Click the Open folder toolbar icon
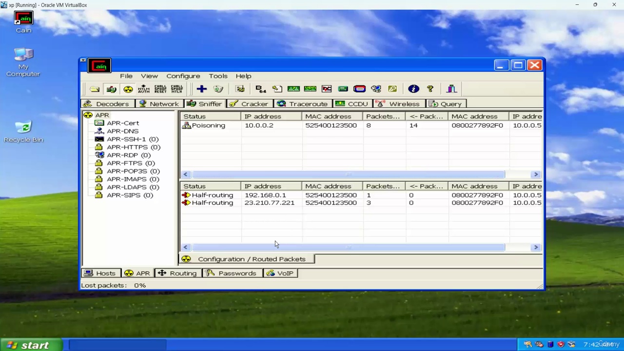Screen dimensions: 624x351 95,89
